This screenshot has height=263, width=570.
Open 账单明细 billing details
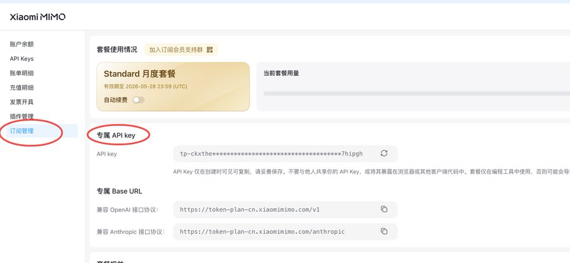(x=22, y=73)
